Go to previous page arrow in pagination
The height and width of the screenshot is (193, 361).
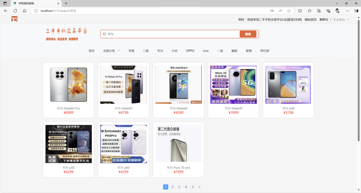point(159,187)
